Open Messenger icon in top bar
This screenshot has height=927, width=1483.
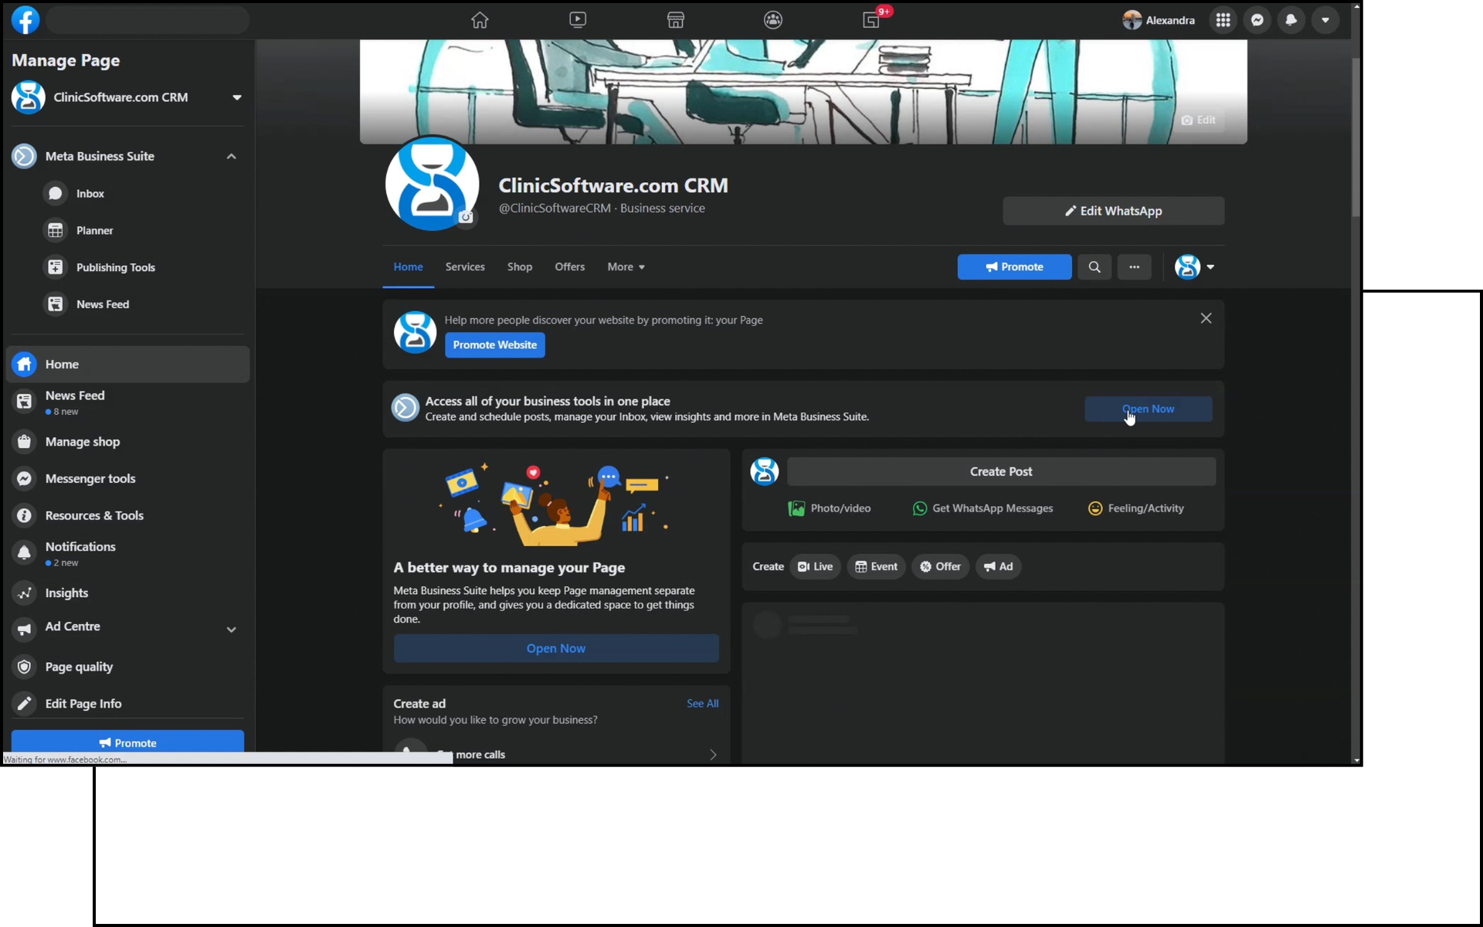pos(1257,20)
